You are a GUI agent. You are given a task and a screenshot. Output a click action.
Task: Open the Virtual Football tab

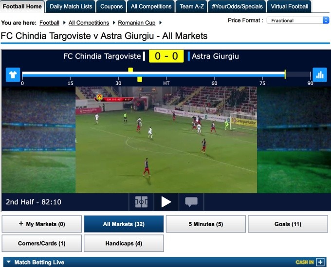[289, 6]
